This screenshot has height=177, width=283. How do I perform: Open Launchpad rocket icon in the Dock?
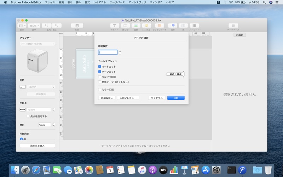[x=25, y=170]
